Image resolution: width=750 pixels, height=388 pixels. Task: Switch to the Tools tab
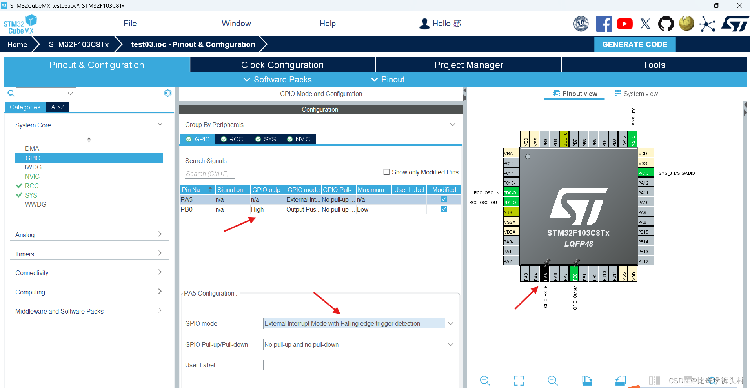pyautogui.click(x=654, y=65)
